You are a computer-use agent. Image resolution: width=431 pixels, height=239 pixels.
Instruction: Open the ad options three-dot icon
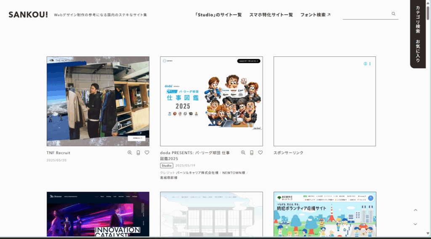(370, 64)
